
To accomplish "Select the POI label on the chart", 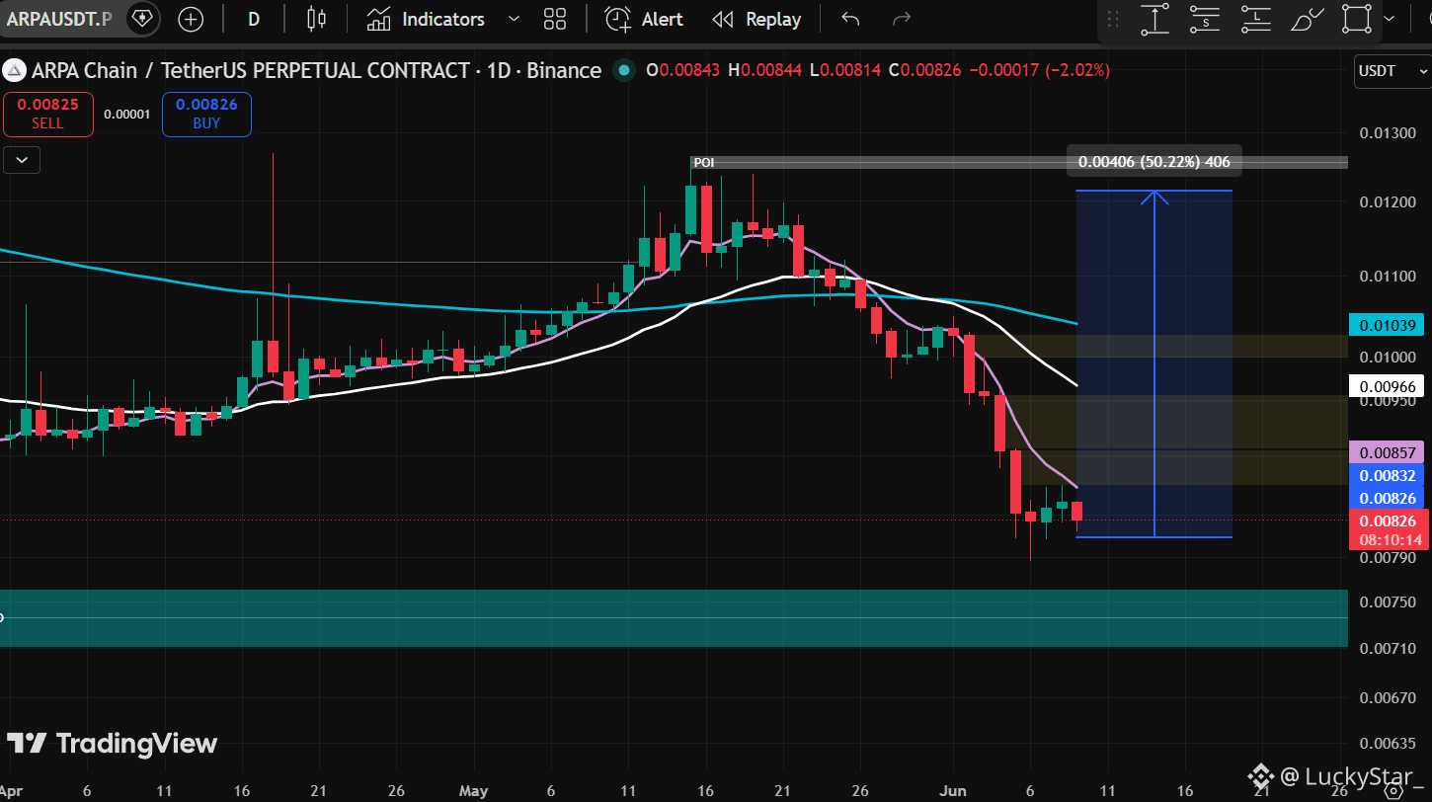I will [x=703, y=162].
